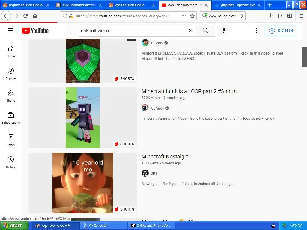This screenshot has width=307, height=230.
Task: Open Shorts in YouTube sidebar
Action: (11, 96)
